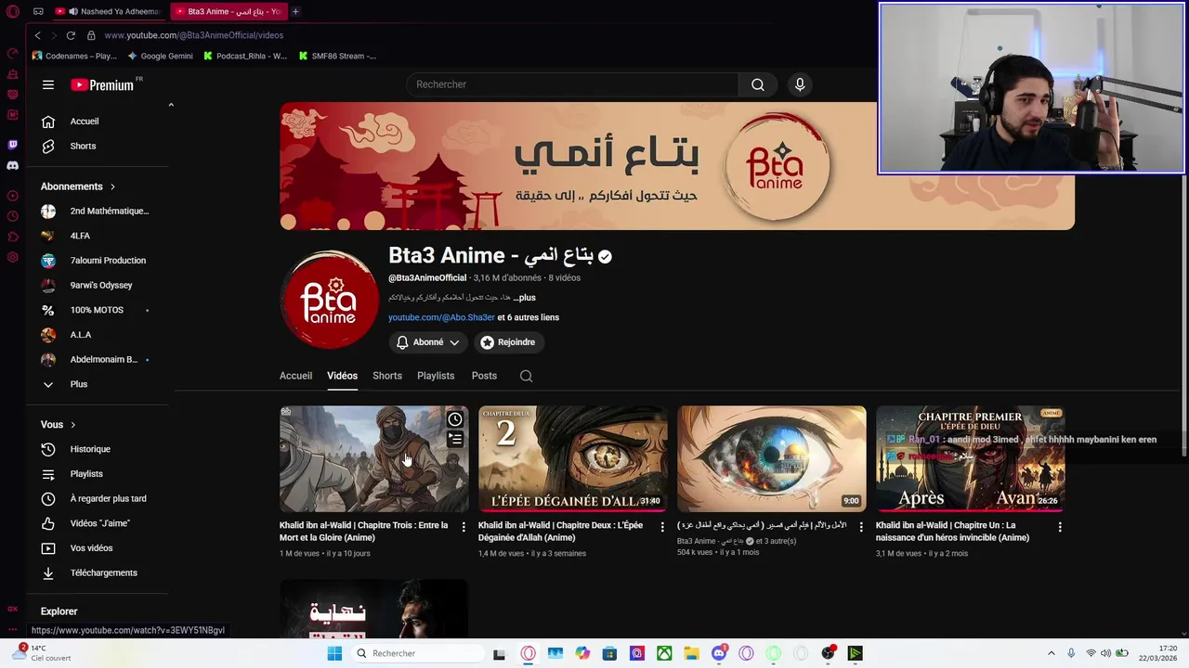This screenshot has width=1189, height=668.
Task: Activate voice search microphone
Action: [800, 84]
